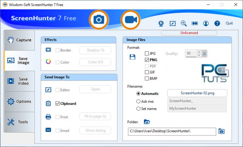Click the orange video record button

[x=131, y=20]
